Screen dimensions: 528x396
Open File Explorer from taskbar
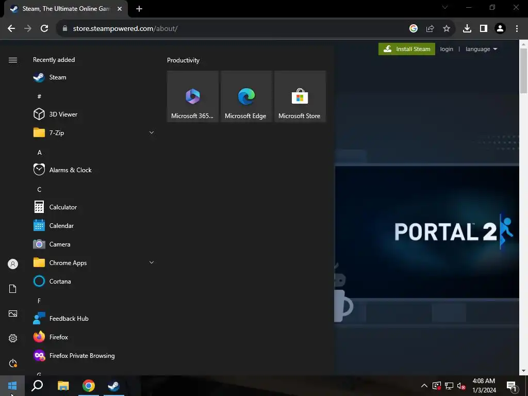click(x=63, y=386)
